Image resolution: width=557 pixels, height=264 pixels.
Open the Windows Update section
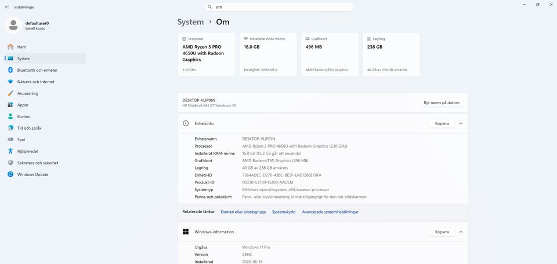pos(45,175)
